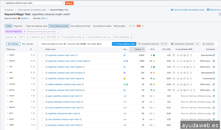Click refresh icon for 'zapatillas urbanas mujer vestir' row

tap(214, 55)
